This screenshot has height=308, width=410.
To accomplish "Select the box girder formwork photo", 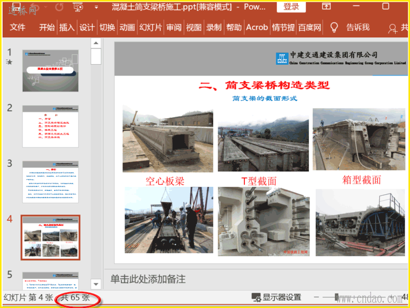I will [360, 223].
